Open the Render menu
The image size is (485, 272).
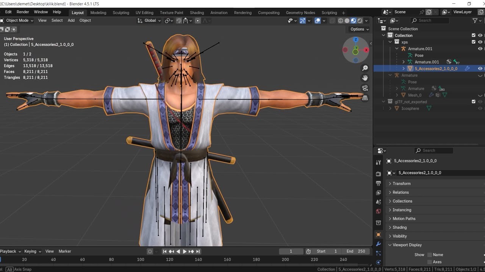23,12
